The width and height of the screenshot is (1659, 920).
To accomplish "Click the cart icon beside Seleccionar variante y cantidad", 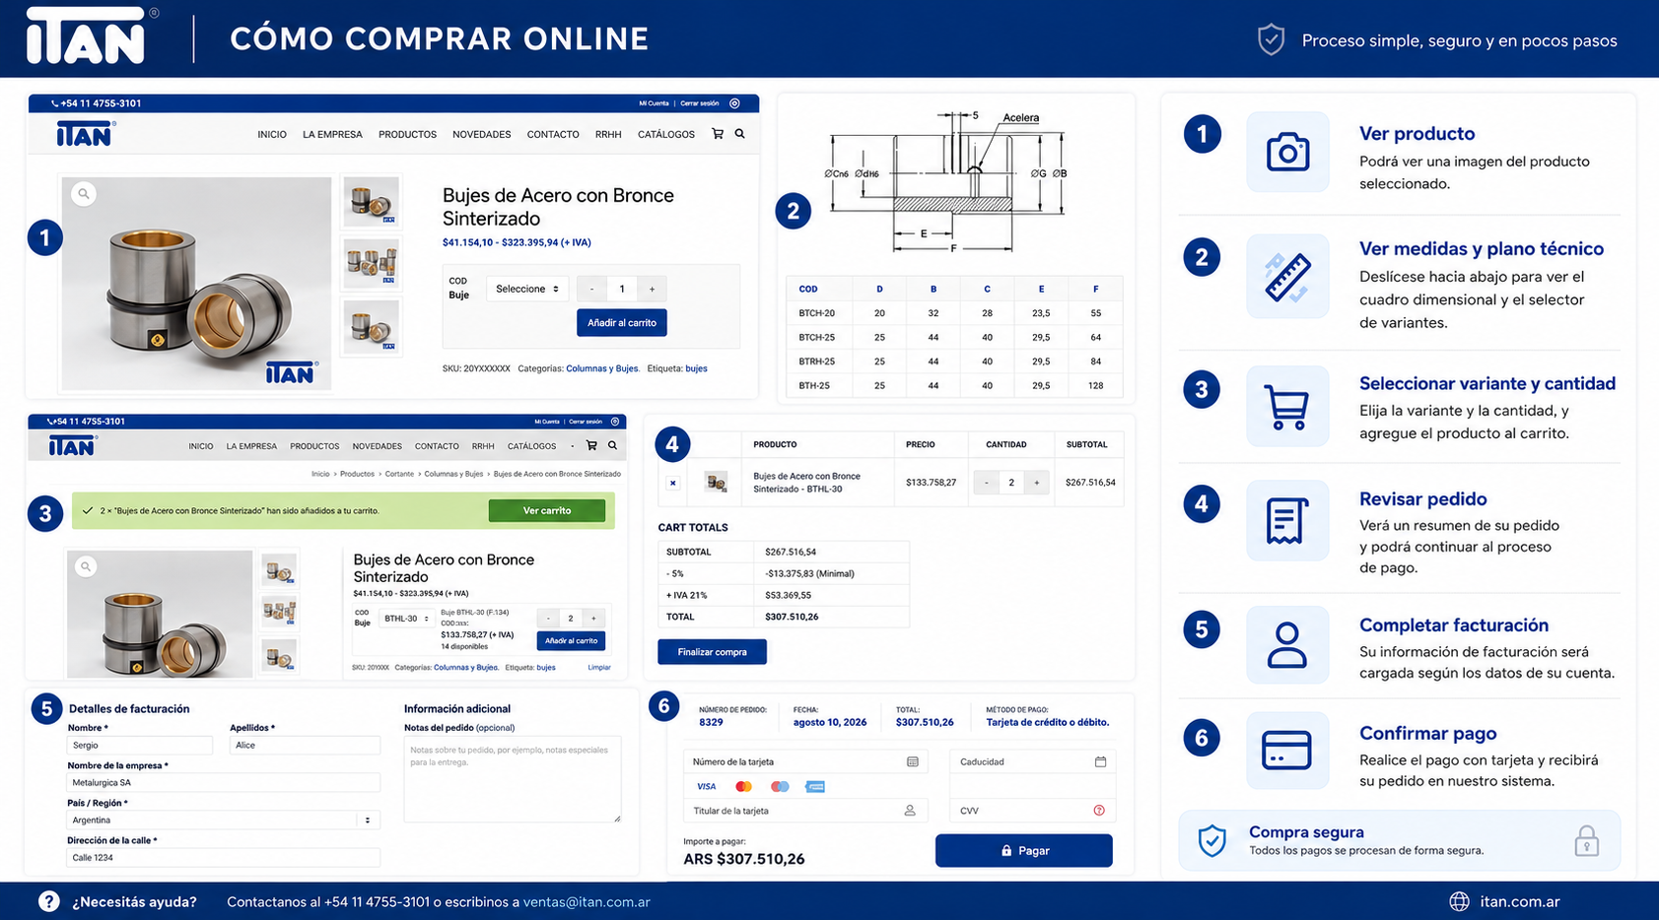I will (1287, 407).
